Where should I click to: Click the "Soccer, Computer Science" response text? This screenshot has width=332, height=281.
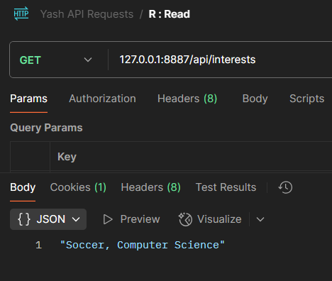143,245
